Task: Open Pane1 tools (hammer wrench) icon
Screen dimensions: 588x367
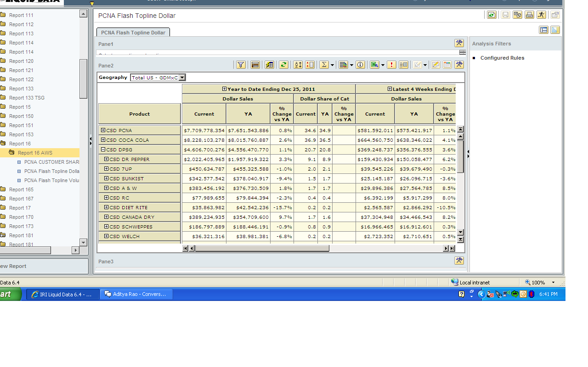Action: [459, 43]
